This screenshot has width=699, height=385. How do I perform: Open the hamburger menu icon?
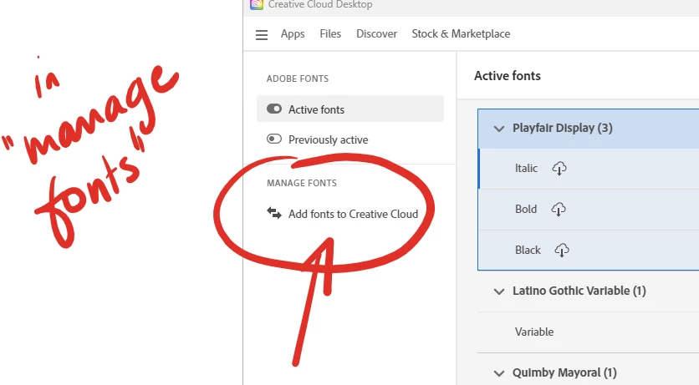point(262,35)
